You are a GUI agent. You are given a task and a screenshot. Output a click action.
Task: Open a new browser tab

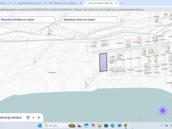(x=121, y=3)
